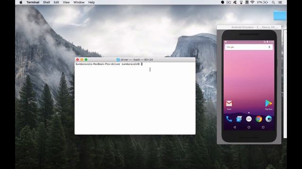
Task: Click the battery status indicator
Action: point(262,2)
